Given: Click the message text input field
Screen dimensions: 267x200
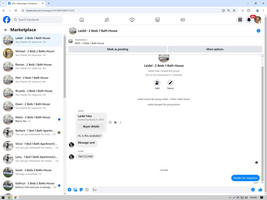Looking at the screenshot, I should pos(171,190).
